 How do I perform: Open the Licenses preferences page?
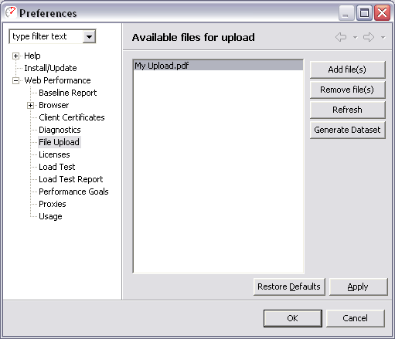click(54, 154)
